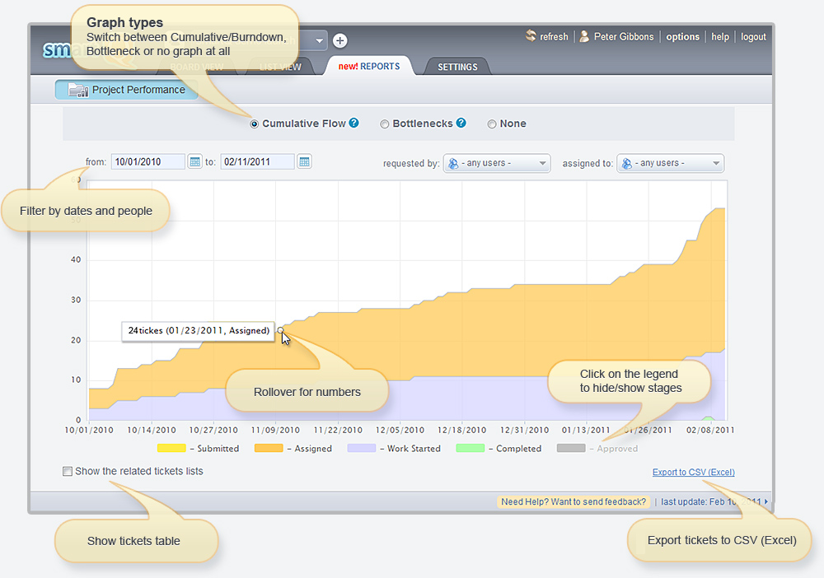Expand the 'assigned to' users dropdown
824x578 pixels.
coord(671,163)
